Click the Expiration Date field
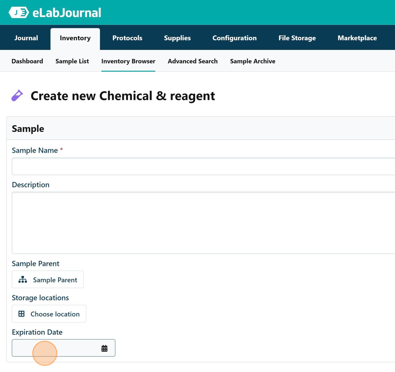The width and height of the screenshot is (395, 372). point(63,348)
